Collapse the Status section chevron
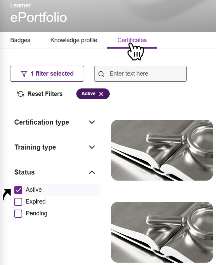216x265 pixels. pos(92,172)
